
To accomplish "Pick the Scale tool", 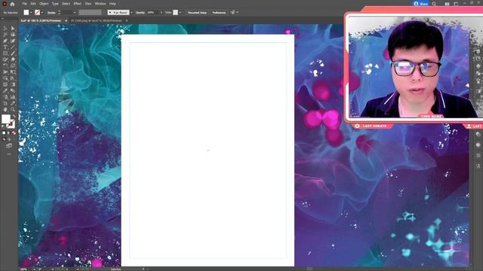I will [x=13, y=65].
